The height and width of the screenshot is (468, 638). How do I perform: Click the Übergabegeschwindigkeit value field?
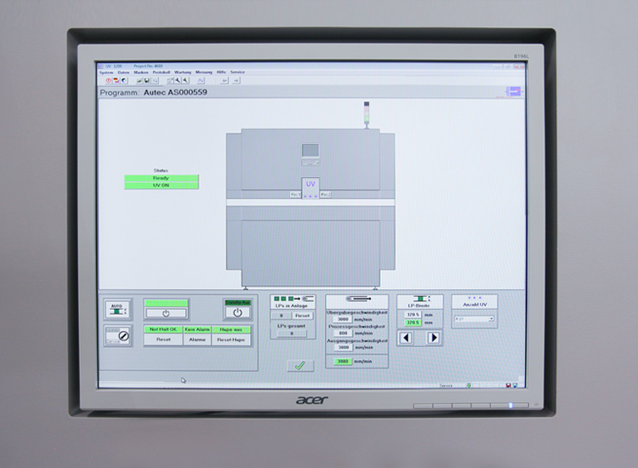343,318
